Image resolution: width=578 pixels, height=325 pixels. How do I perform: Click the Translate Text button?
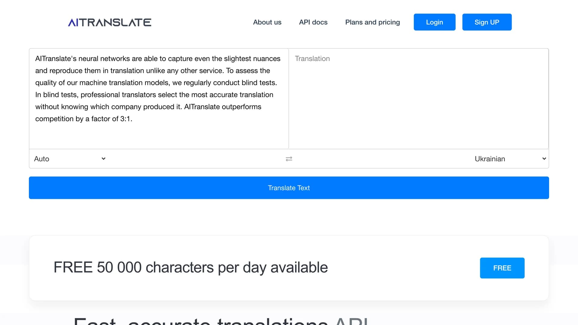click(289, 188)
